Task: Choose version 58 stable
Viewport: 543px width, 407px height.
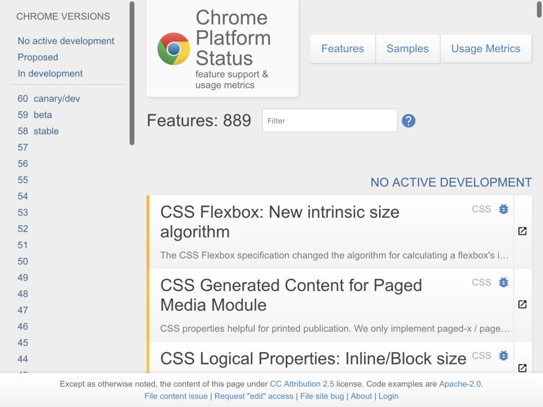Action: (x=38, y=131)
